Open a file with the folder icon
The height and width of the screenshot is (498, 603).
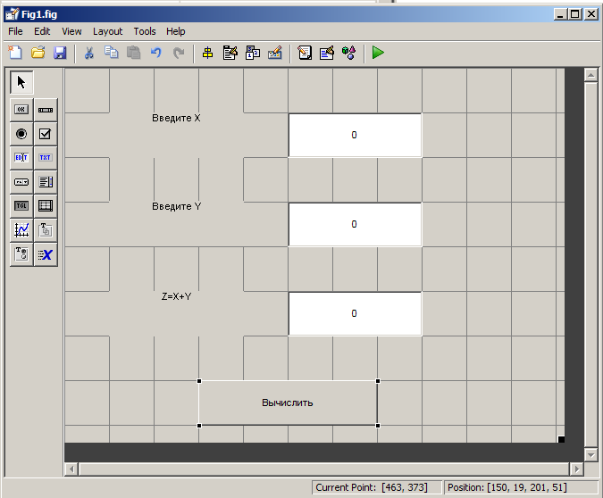click(x=38, y=53)
